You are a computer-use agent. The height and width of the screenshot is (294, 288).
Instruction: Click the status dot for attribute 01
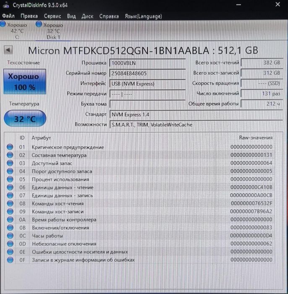pos(10,147)
